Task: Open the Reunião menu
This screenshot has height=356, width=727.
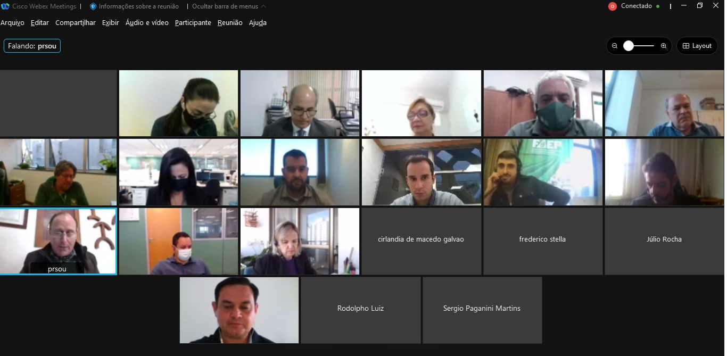Action: pyautogui.click(x=230, y=23)
